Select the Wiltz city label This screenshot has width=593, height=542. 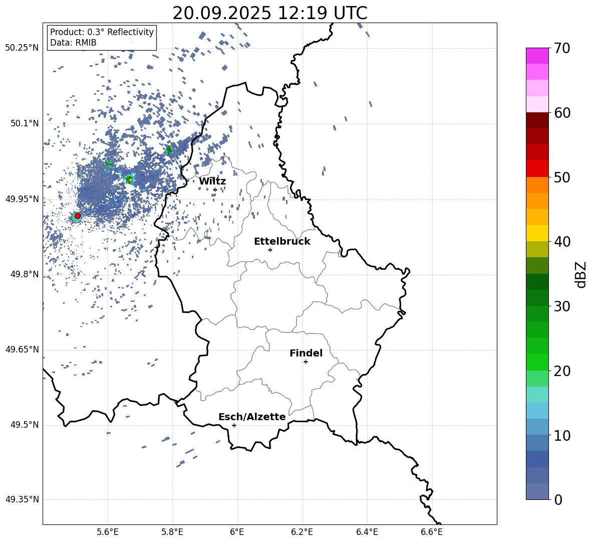coord(212,182)
